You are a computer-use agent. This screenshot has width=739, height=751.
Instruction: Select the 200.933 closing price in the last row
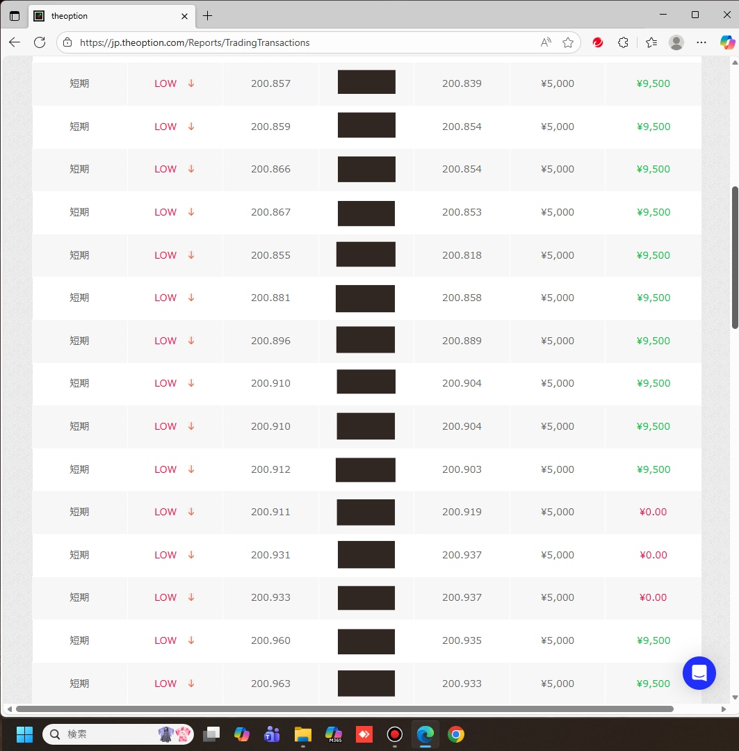[x=462, y=684]
